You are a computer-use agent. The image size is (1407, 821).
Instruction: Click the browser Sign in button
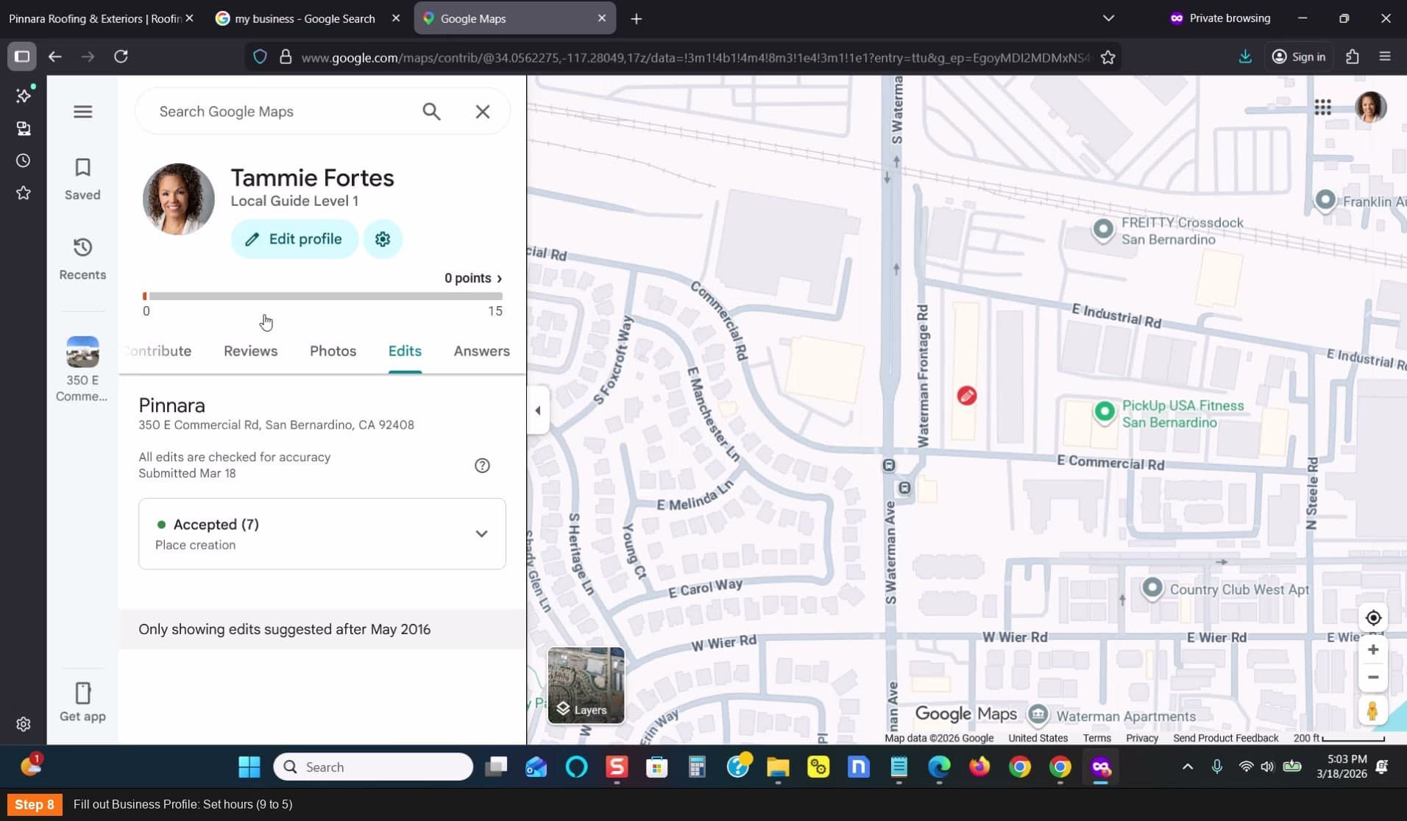[1299, 57]
